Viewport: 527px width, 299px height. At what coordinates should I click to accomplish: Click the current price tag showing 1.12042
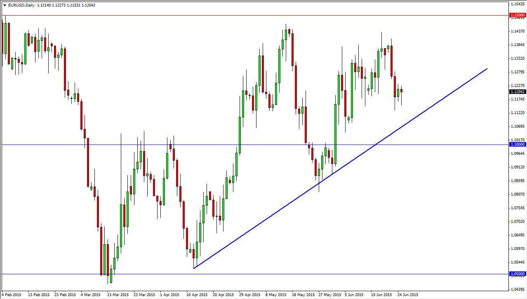(517, 92)
